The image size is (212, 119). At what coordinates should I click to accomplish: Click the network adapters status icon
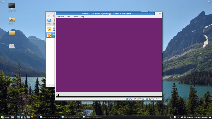point(135,99)
